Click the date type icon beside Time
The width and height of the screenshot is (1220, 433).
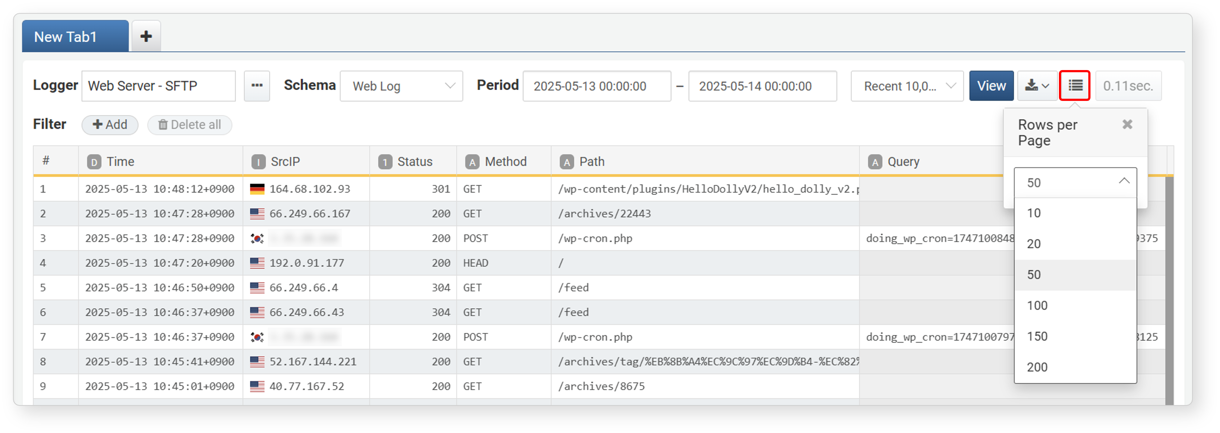coord(94,162)
